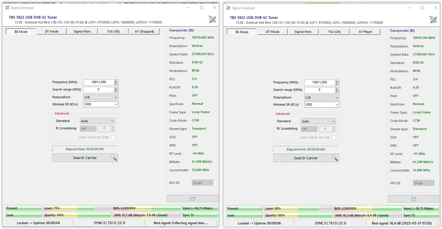Viewport: 442px width, 229px height.
Task: Toggle Auto-search of code checkbox in right window
Action: pos(334,137)
